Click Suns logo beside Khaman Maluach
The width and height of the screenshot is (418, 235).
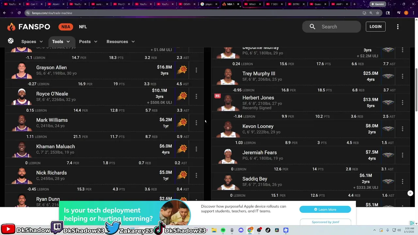click(x=182, y=149)
